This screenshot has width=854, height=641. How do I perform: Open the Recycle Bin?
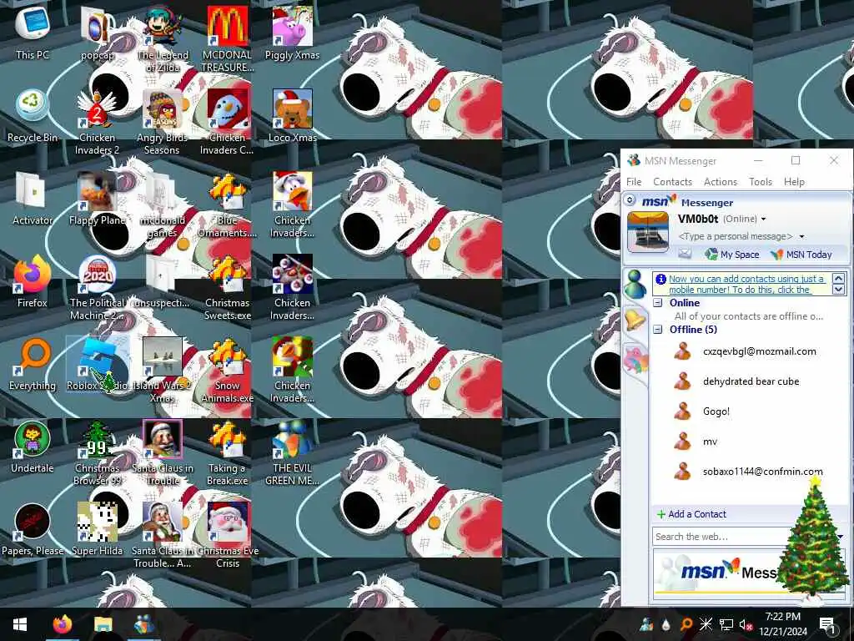click(33, 116)
